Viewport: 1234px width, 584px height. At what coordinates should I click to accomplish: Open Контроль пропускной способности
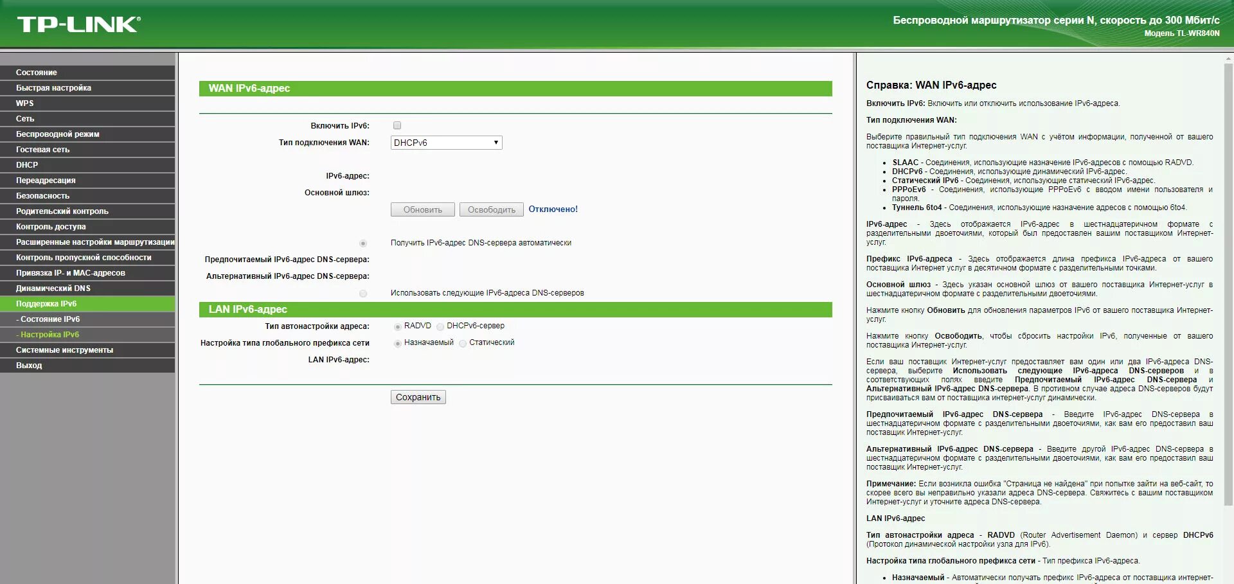87,258
